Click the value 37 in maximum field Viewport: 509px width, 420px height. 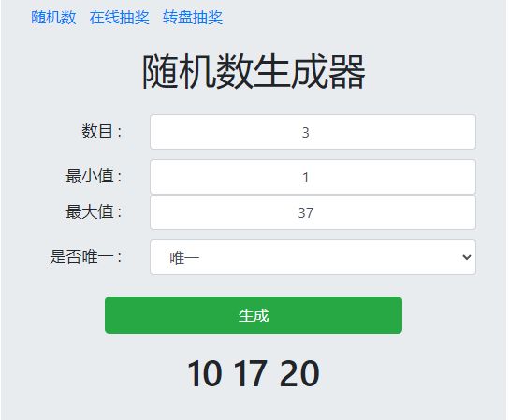coord(305,213)
